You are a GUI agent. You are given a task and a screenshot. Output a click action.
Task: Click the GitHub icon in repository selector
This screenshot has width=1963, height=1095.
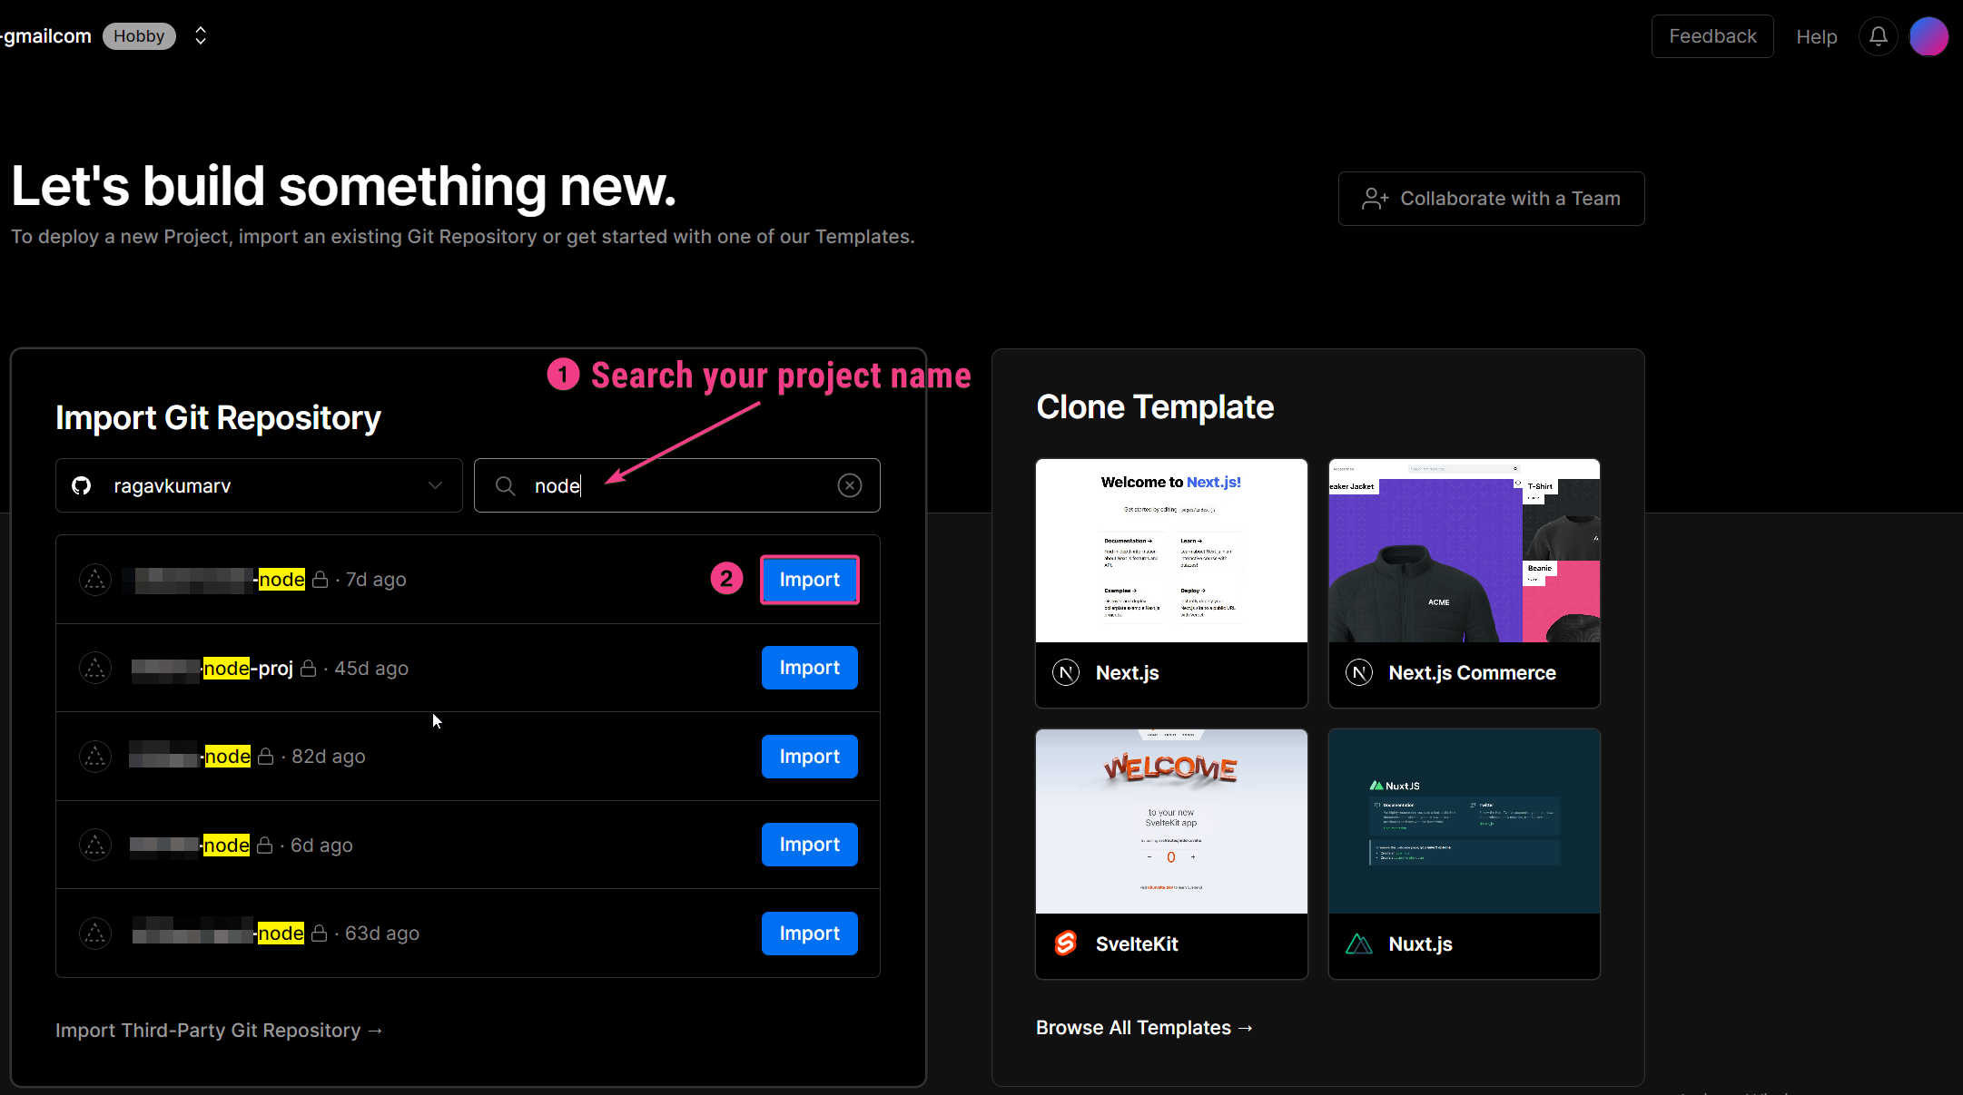click(85, 486)
